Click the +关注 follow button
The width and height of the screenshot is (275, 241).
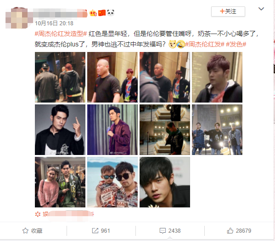pos(228,11)
